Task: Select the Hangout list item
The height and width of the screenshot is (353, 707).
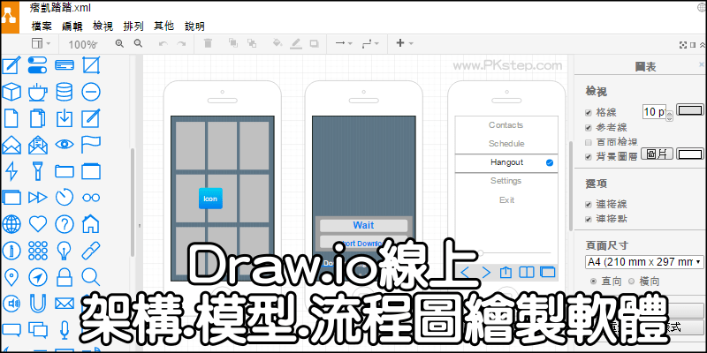Action: pyautogui.click(x=506, y=162)
